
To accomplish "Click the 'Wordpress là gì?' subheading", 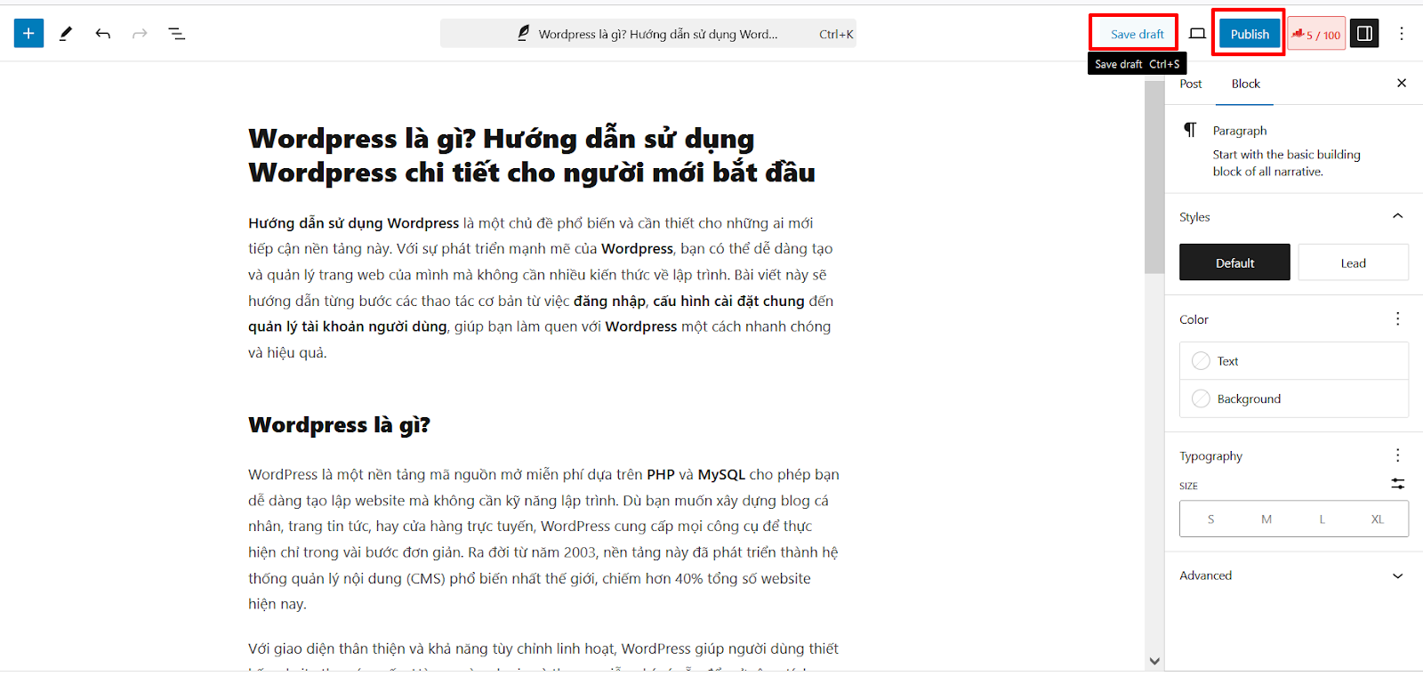I will (x=339, y=425).
